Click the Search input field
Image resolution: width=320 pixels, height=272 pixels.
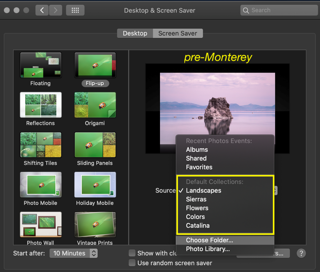(279, 10)
